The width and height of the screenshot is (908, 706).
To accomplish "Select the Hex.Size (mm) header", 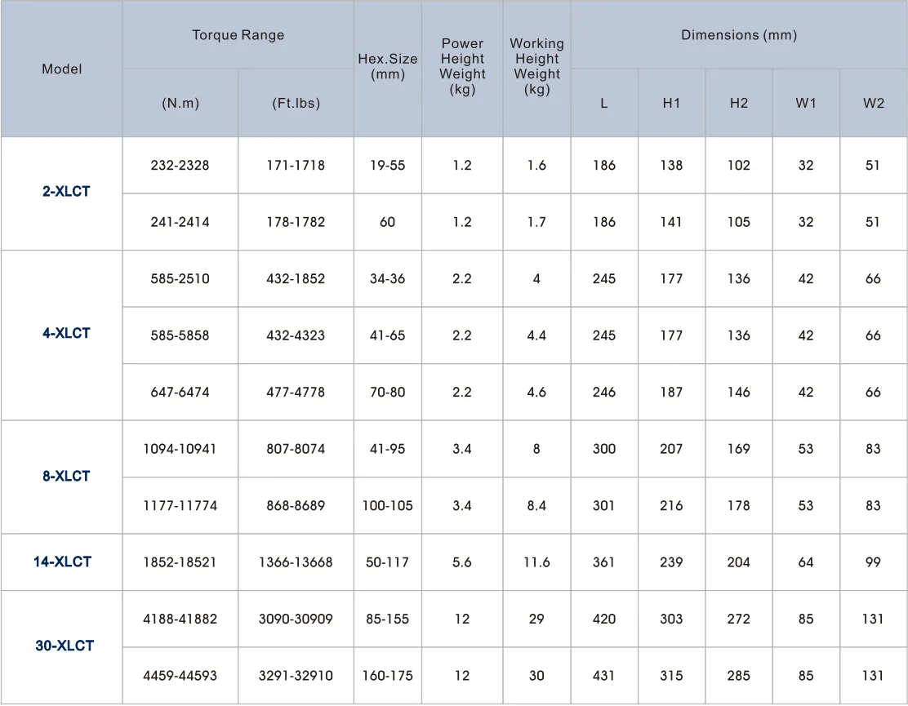I will pyautogui.click(x=387, y=66).
